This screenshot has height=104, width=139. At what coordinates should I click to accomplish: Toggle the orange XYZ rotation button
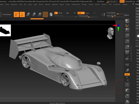coord(127,75)
